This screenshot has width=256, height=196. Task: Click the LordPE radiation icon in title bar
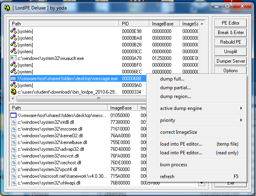[7, 8]
